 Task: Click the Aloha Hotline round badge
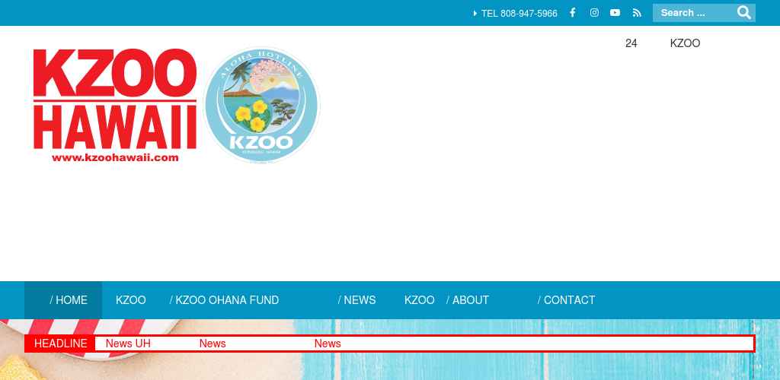[262, 105]
